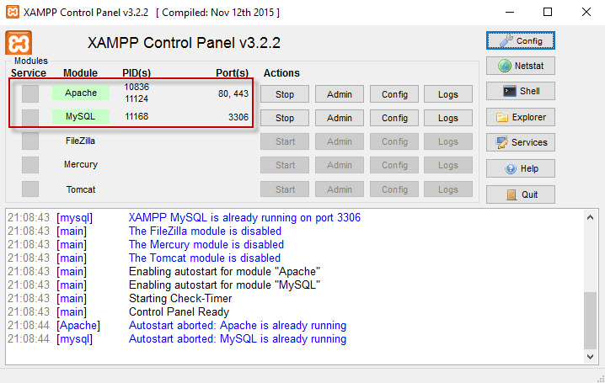Quit the XAMPP Control Panel
This screenshot has height=383, width=605.
[520, 194]
